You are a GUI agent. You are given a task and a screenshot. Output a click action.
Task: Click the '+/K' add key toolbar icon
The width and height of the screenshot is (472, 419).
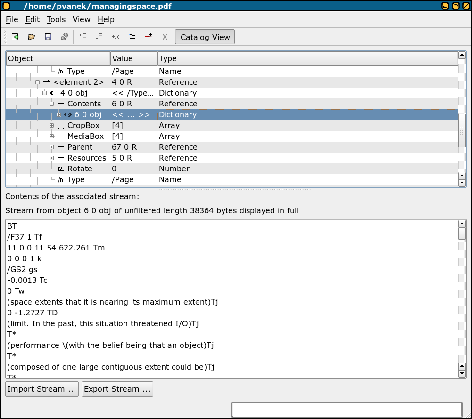tap(116, 37)
